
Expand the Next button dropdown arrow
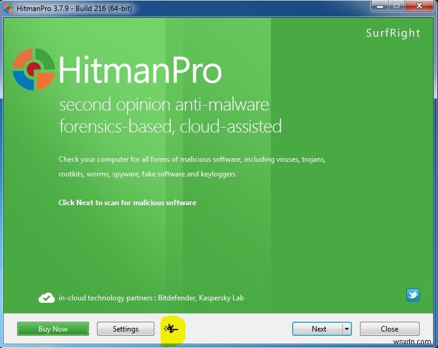pos(346,328)
